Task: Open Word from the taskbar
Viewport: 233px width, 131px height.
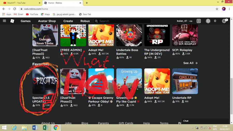Action: [x=35, y=128]
